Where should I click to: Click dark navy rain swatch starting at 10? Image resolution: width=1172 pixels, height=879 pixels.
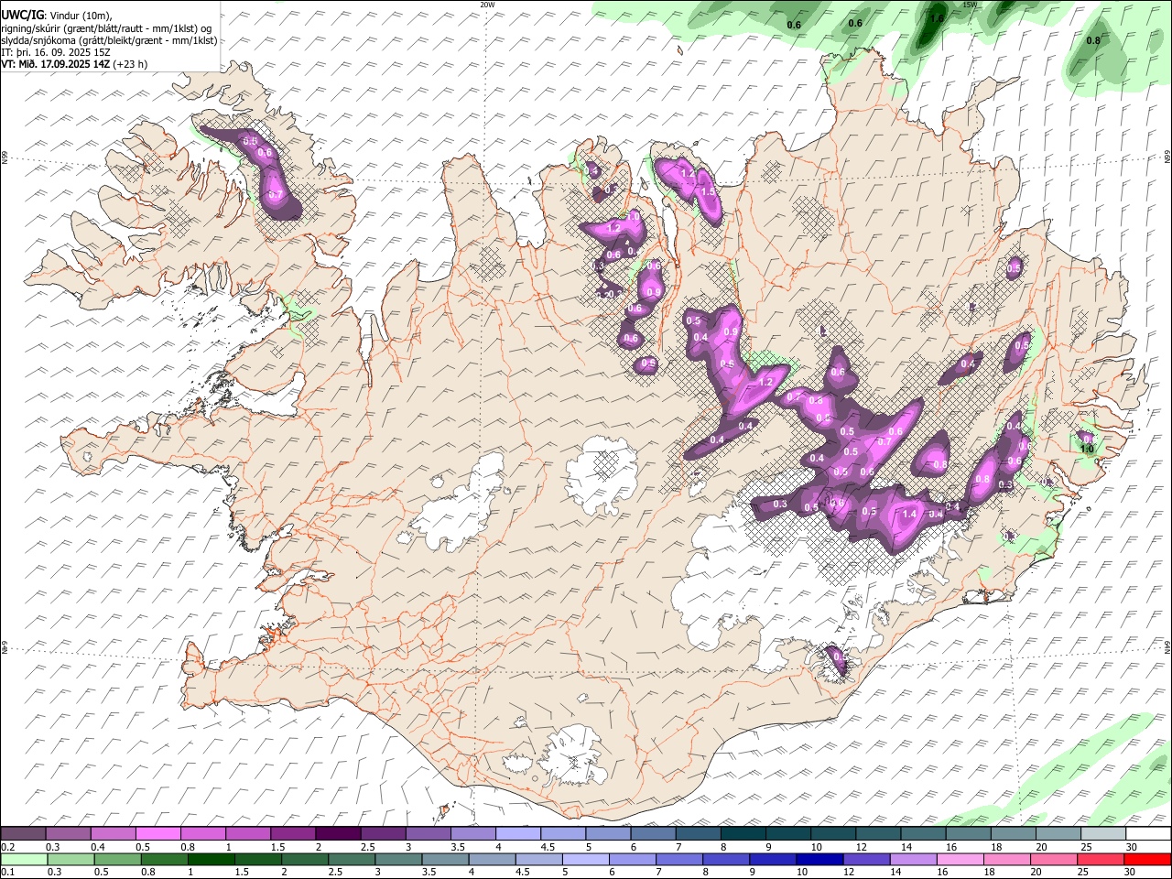pyautogui.click(x=819, y=859)
